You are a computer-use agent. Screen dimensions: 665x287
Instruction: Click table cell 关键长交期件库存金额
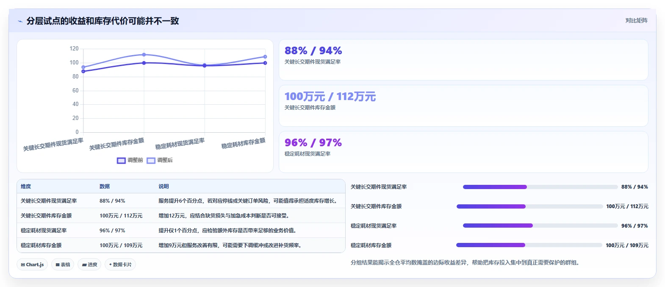pos(46,216)
